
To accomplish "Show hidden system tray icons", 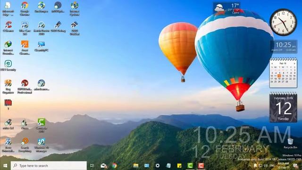I will point(250,166).
